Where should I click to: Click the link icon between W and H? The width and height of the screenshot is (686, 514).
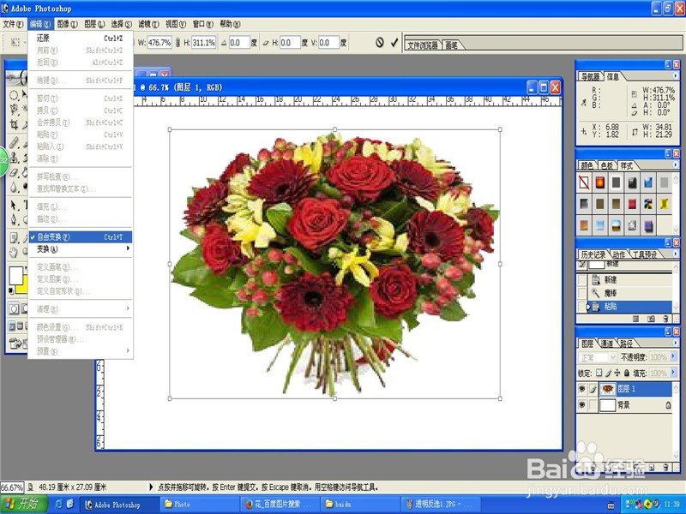click(178, 42)
